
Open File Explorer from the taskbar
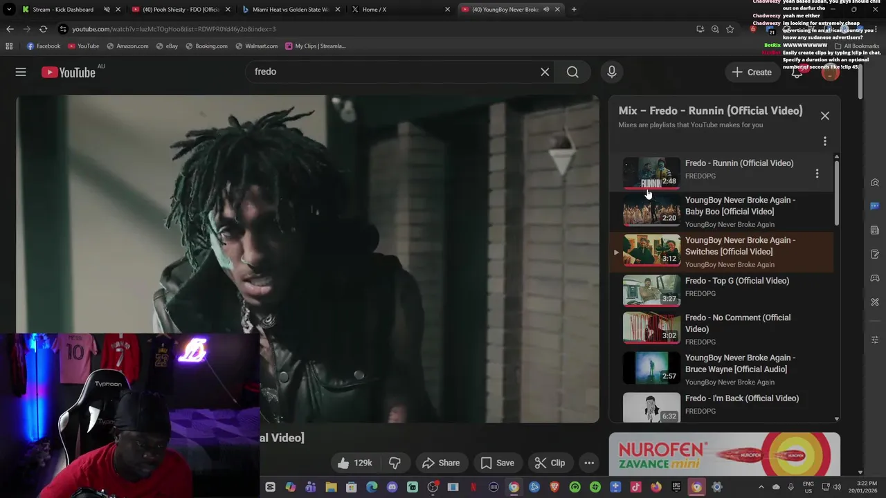pyautogui.click(x=331, y=487)
